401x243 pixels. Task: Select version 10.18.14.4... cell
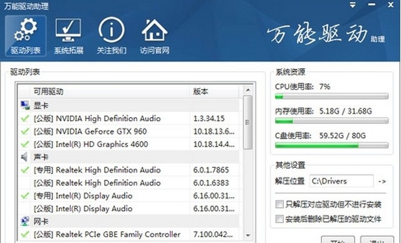[x=214, y=144]
